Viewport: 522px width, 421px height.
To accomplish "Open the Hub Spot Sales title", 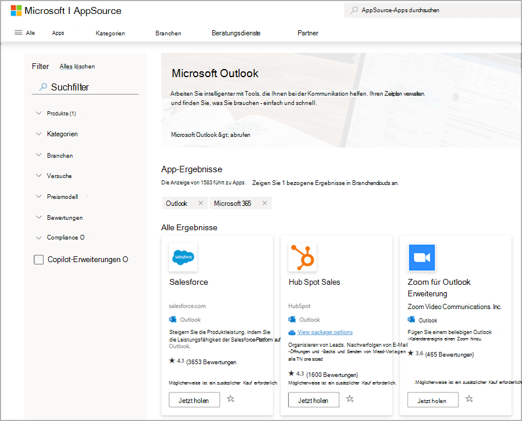I will click(x=314, y=282).
